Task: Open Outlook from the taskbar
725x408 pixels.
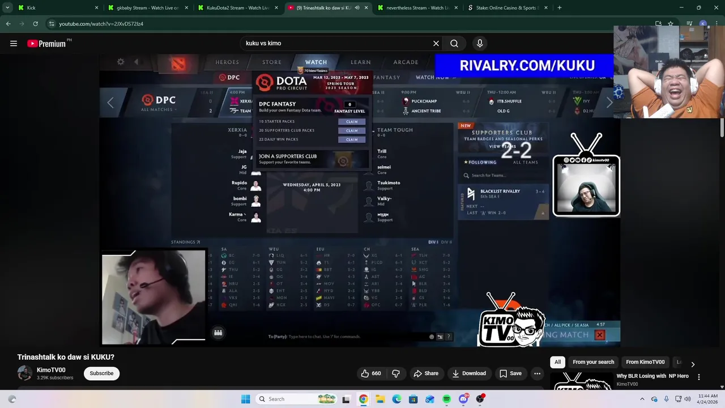Action: click(430, 399)
